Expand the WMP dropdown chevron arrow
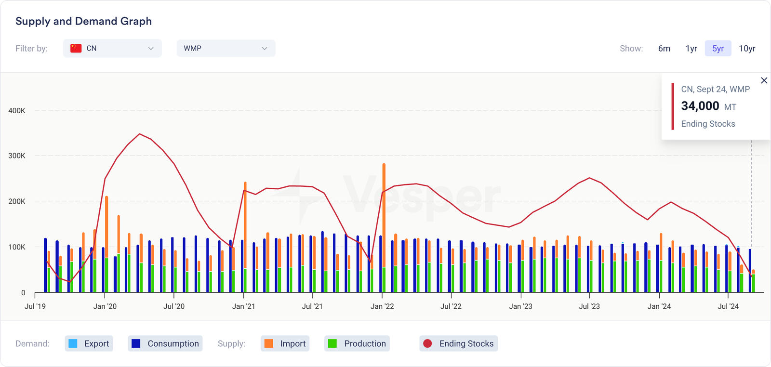This screenshot has width=771, height=367. pos(264,48)
